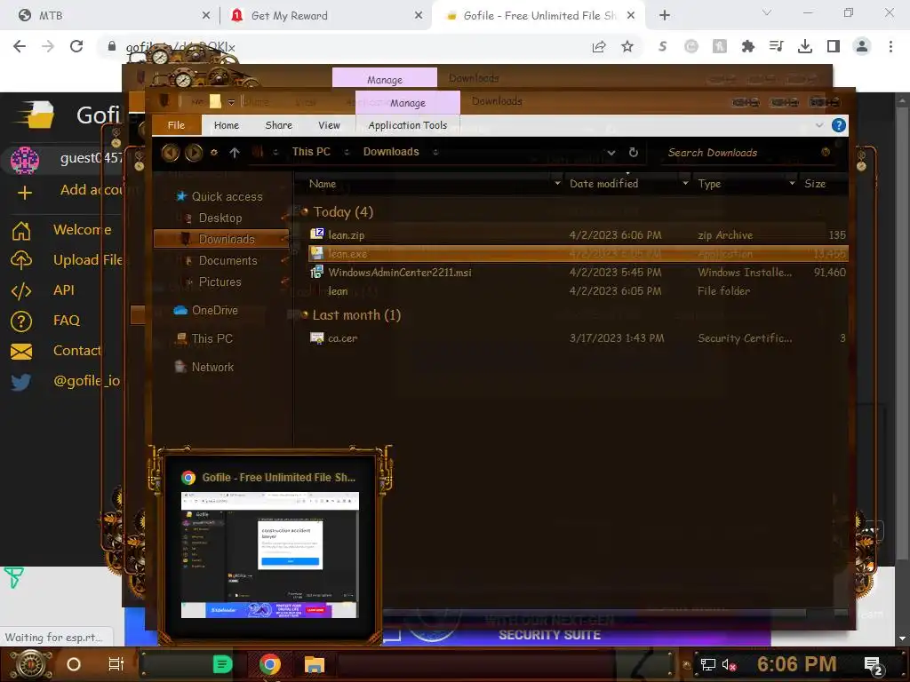
Task: Select the lean file folder
Action: click(578, 291)
